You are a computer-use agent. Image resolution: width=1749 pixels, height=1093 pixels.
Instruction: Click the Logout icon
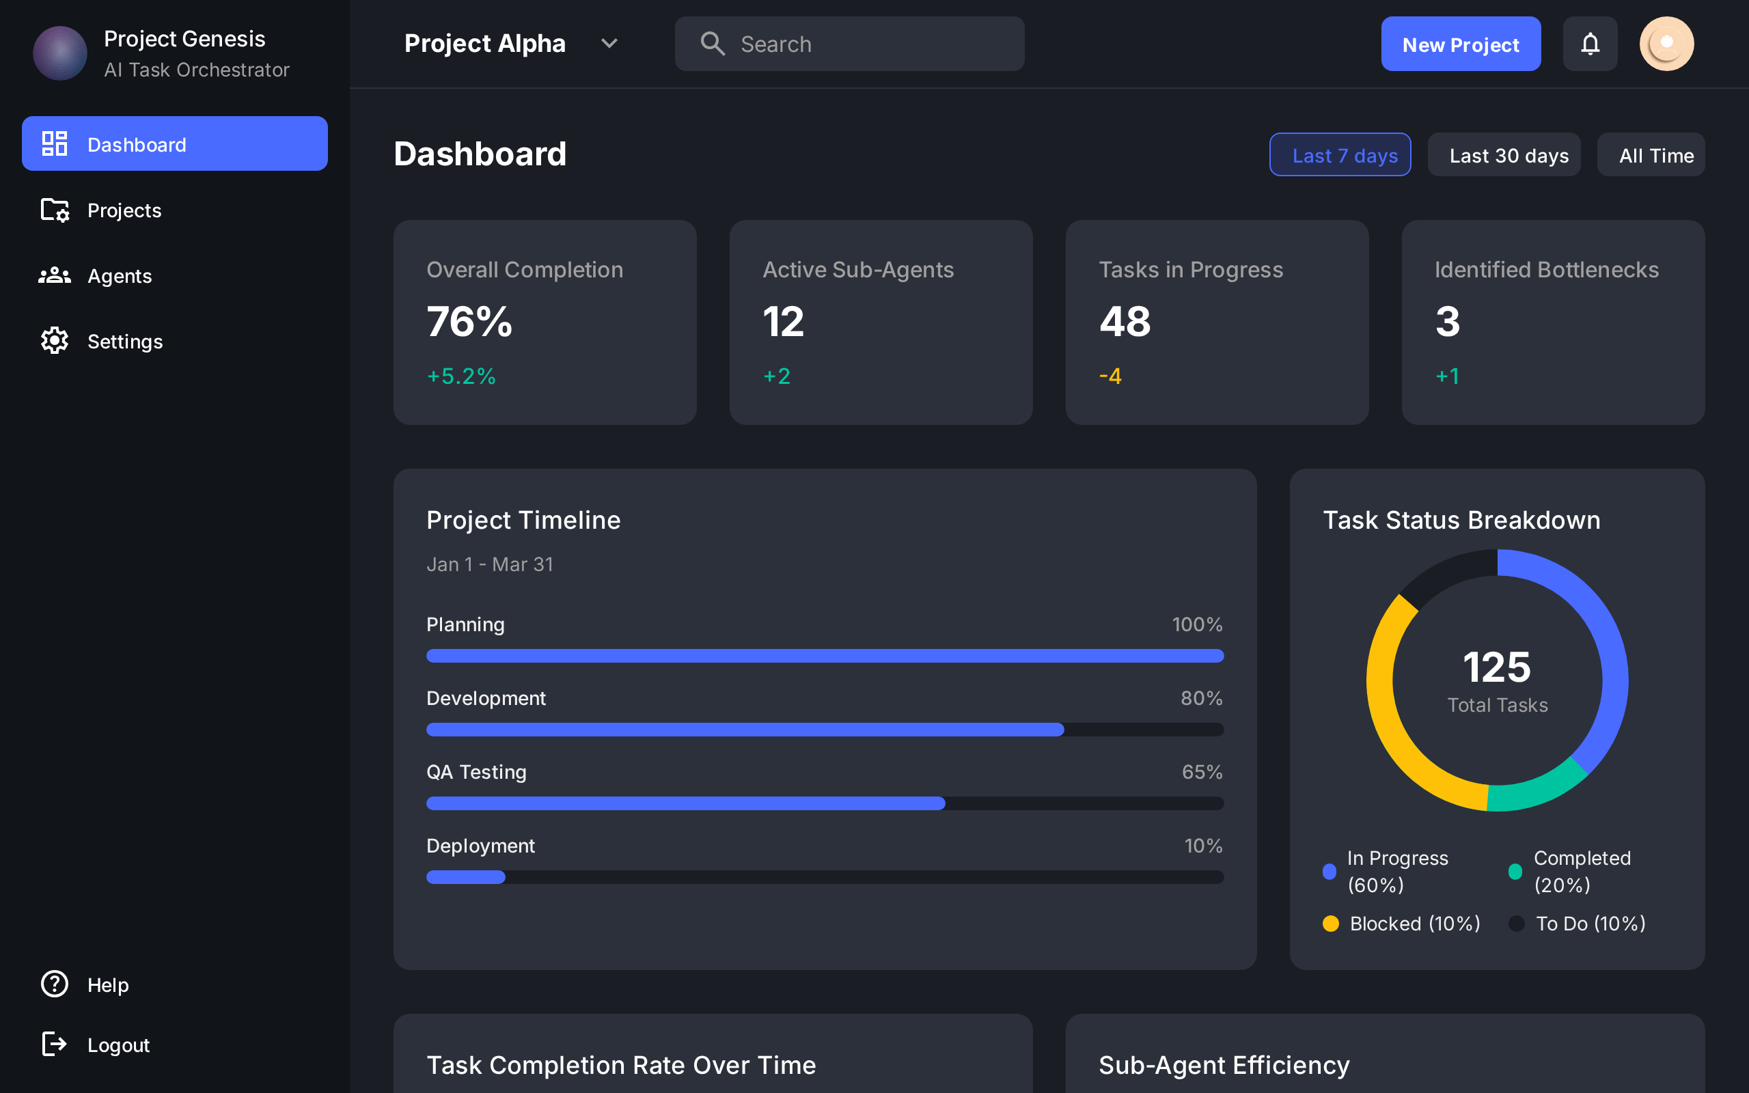(x=53, y=1044)
